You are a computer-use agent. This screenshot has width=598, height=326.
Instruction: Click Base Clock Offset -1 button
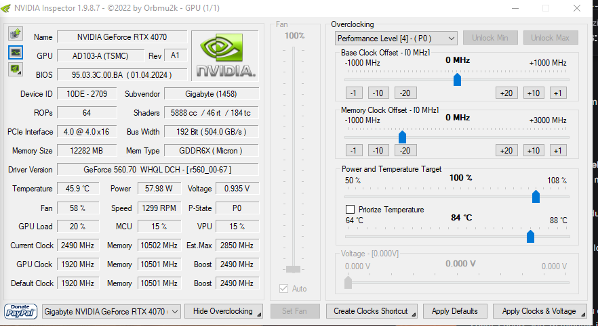(x=353, y=93)
